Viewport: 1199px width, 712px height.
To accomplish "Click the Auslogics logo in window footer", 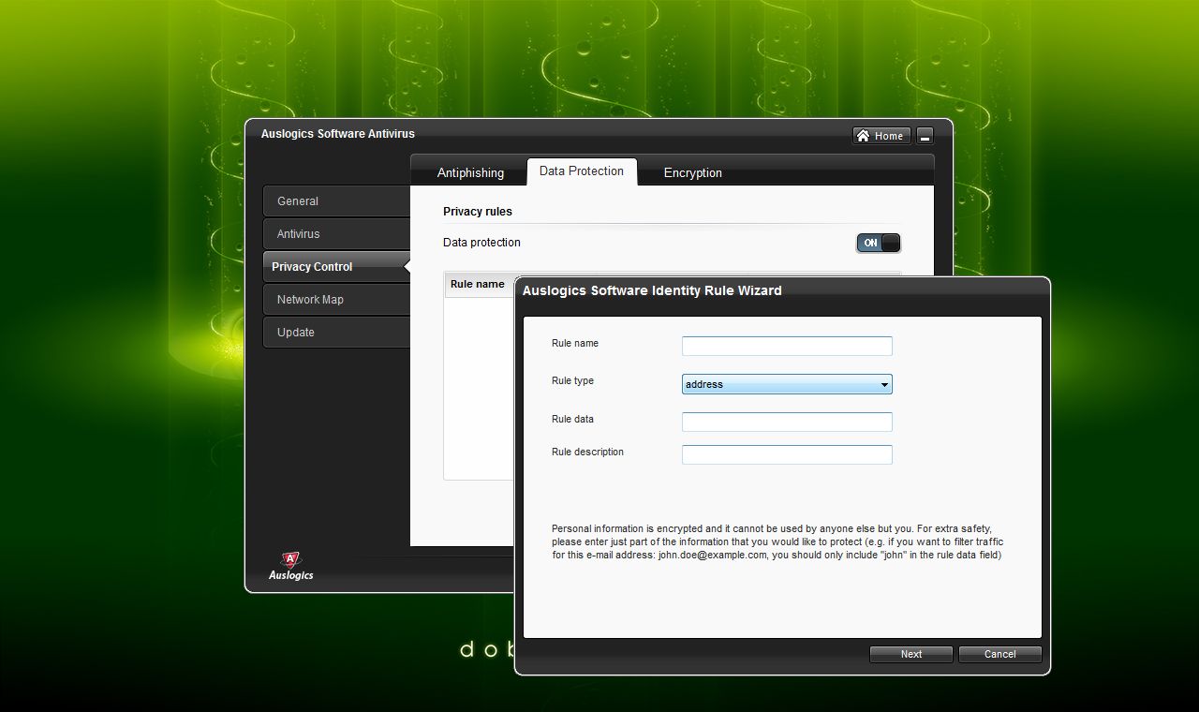I will 291,566.
